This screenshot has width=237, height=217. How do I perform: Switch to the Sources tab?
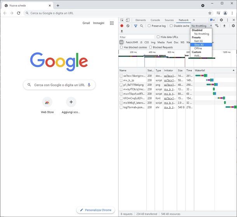point(169,20)
